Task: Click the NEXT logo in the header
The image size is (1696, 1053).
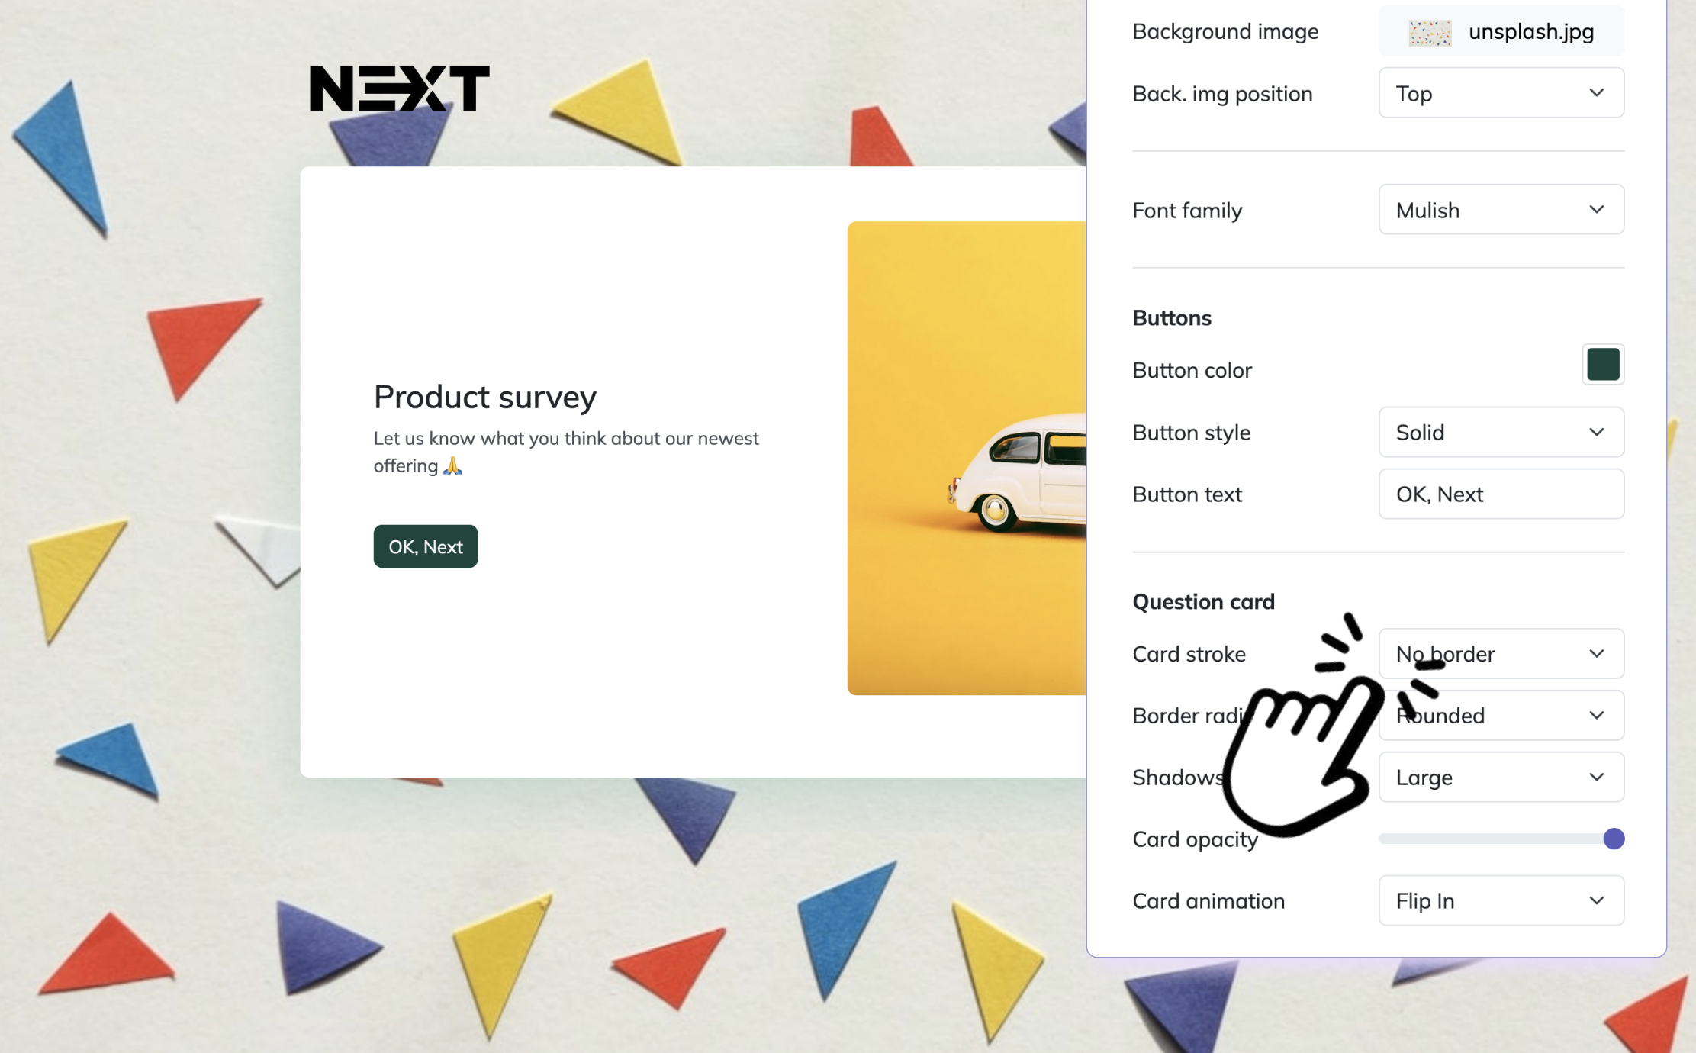Action: pos(399,89)
